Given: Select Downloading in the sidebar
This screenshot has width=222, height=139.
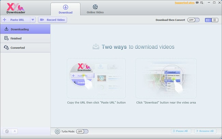Looking at the screenshot, I should (x=25, y=29).
